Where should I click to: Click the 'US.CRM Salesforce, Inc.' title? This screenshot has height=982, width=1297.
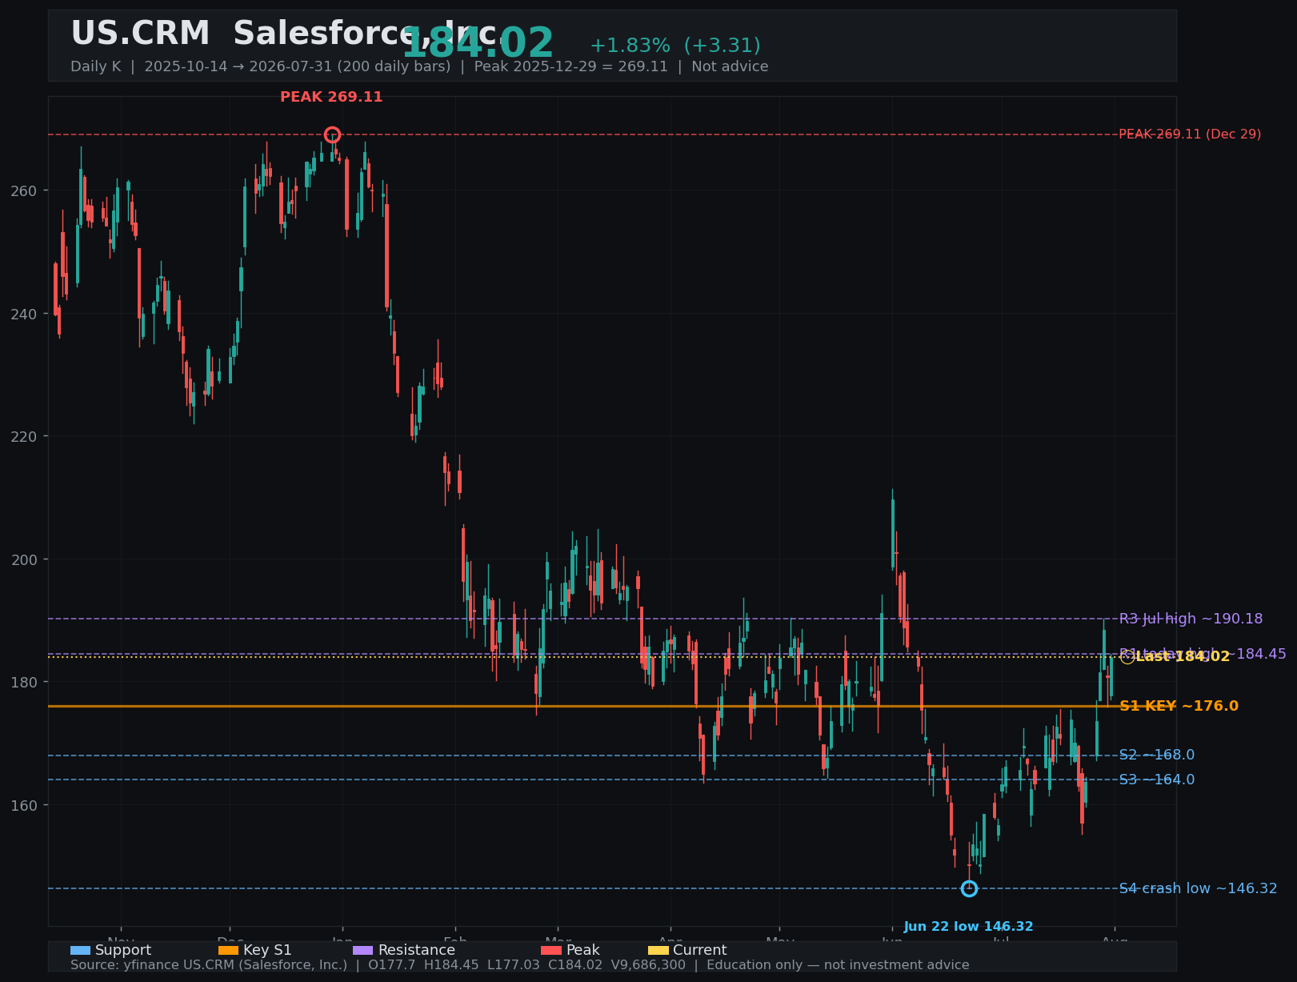point(288,34)
